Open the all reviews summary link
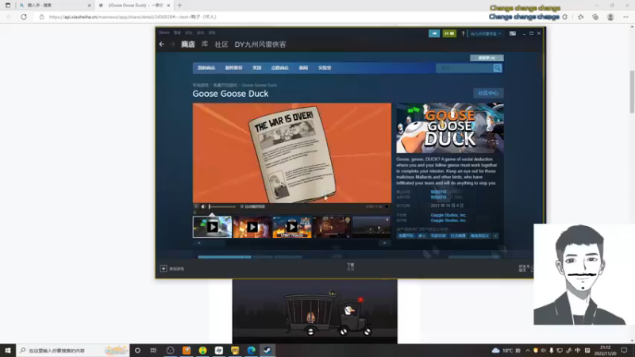Screen dimensions: 635x357 click(439, 197)
